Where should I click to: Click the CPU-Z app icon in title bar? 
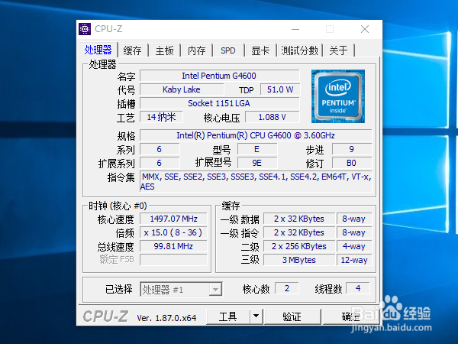[x=85, y=29]
